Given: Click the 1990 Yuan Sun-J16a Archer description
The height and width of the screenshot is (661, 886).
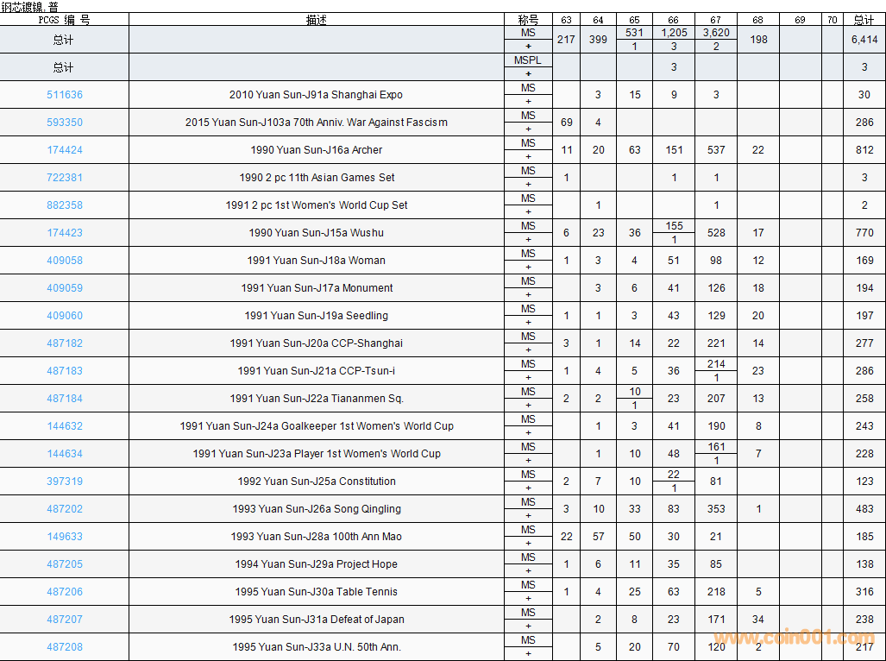Looking at the screenshot, I should click(x=317, y=150).
